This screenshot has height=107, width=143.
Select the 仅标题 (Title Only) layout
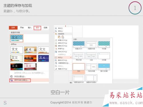pyautogui.click(x=104, y=56)
